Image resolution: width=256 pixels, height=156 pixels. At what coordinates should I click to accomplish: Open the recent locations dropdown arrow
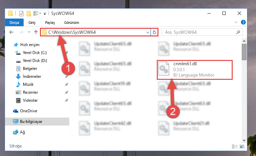[29, 32]
